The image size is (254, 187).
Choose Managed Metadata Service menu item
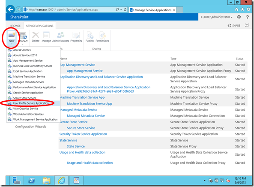33,82
